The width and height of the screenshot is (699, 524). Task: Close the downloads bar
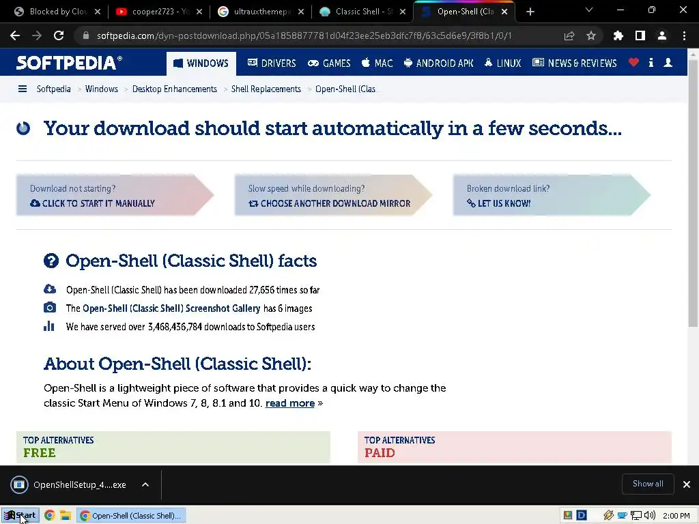pyautogui.click(x=687, y=484)
